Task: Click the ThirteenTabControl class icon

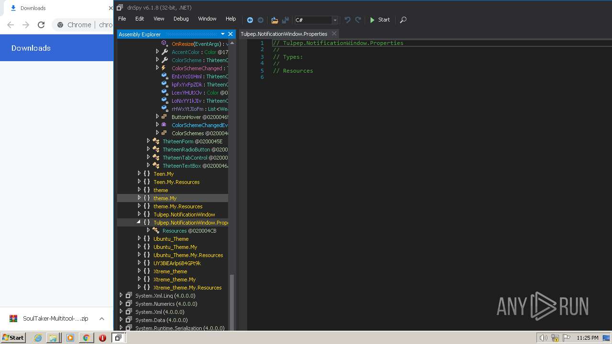Action: [156, 157]
